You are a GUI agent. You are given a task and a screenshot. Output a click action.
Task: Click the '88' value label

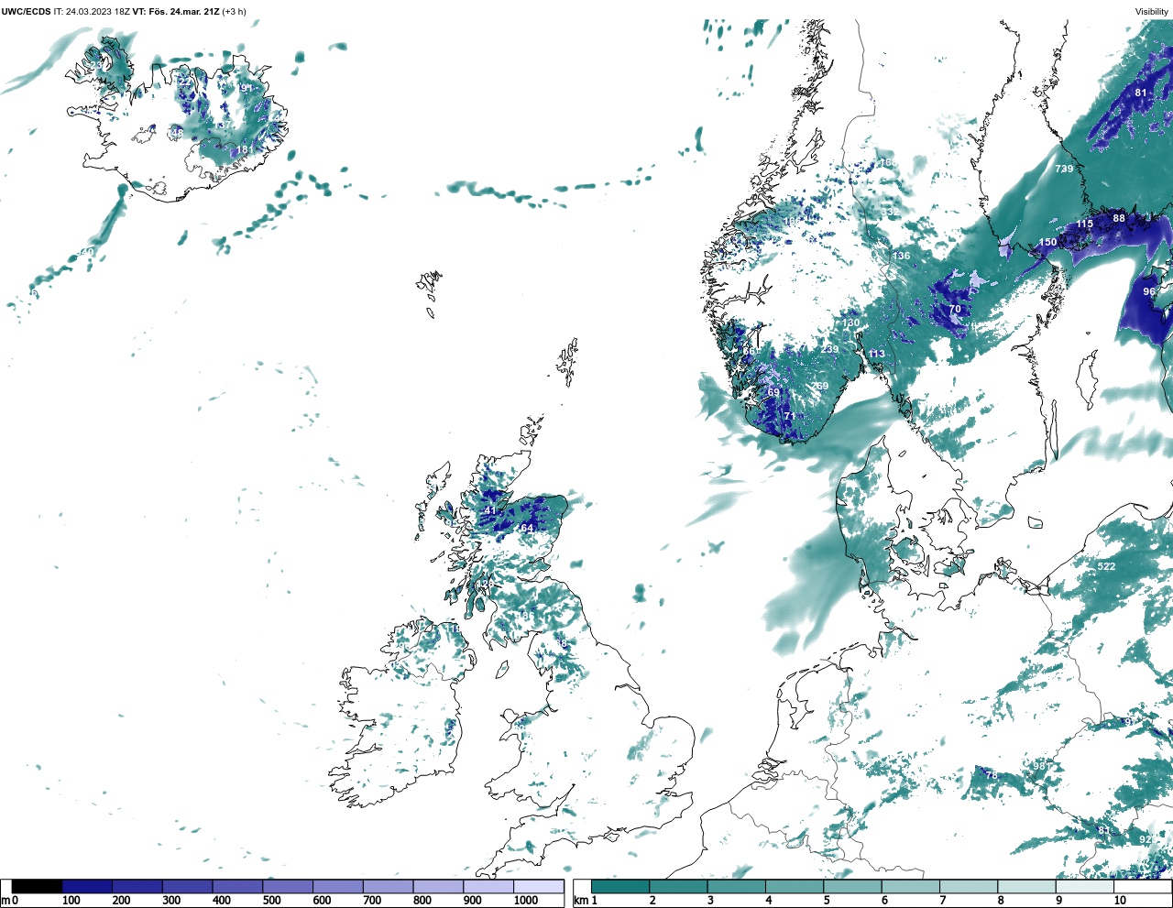pos(1119,218)
